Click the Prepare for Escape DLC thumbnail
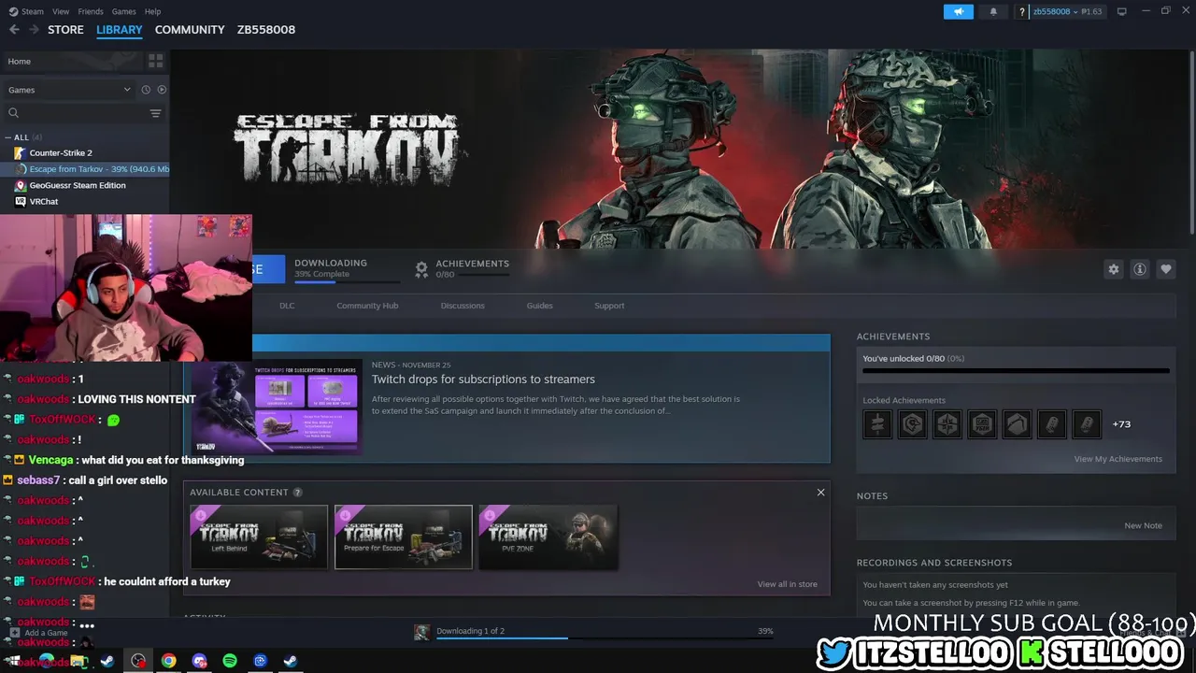Image resolution: width=1196 pixels, height=673 pixels. (x=404, y=537)
